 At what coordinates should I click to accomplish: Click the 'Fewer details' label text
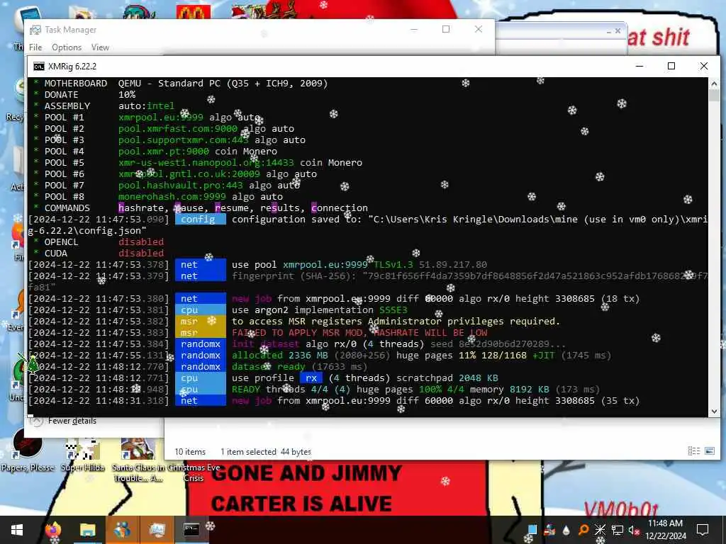pyautogui.click(x=72, y=421)
